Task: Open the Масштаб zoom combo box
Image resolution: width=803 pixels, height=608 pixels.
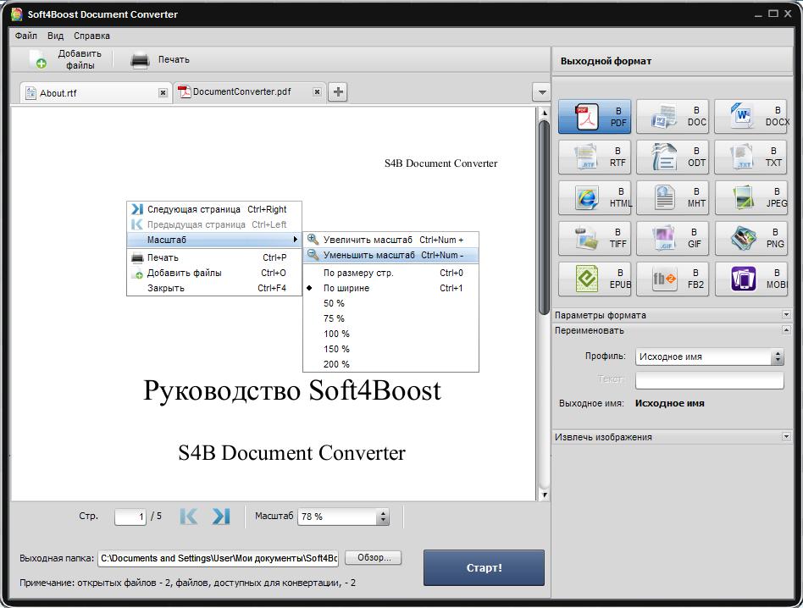Action: tap(343, 517)
